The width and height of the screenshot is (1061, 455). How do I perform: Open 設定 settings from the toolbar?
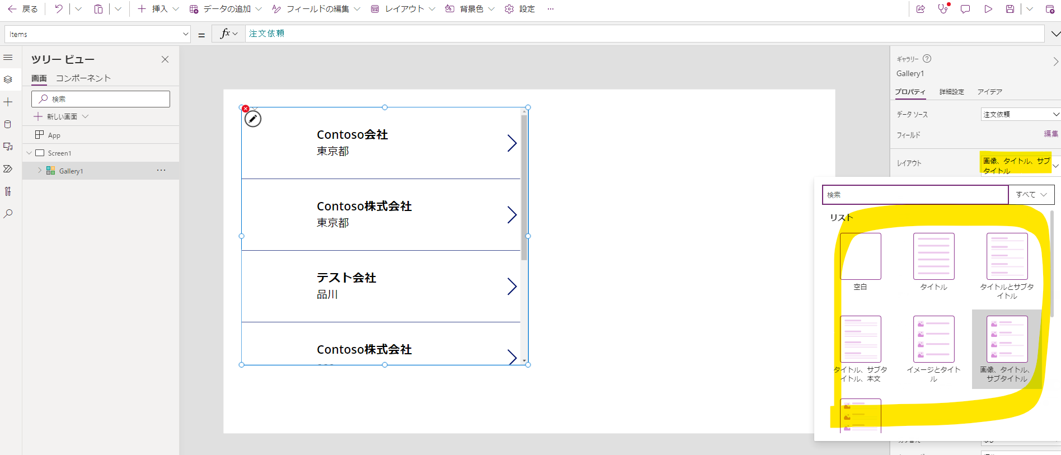click(520, 9)
